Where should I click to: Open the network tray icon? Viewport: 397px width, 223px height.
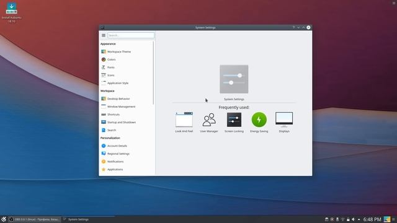[x=343, y=219]
